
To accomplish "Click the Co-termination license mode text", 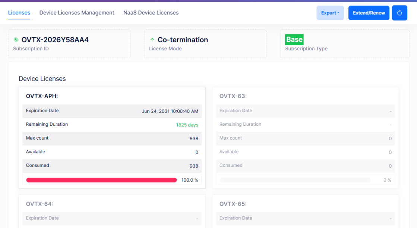I will 183,40.
